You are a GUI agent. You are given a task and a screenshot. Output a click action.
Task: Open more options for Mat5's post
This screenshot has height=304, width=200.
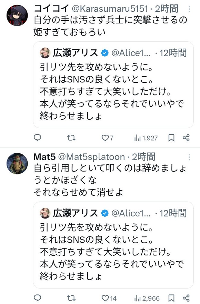[189, 157]
